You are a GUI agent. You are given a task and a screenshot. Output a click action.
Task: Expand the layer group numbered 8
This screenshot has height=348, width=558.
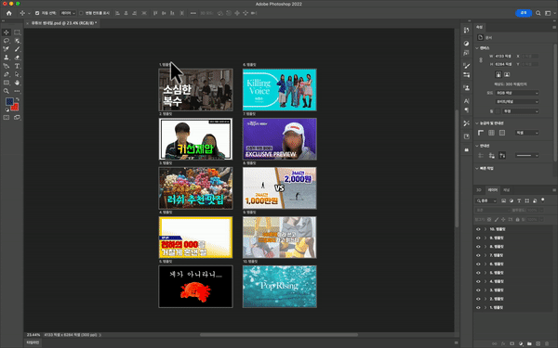pos(485,247)
